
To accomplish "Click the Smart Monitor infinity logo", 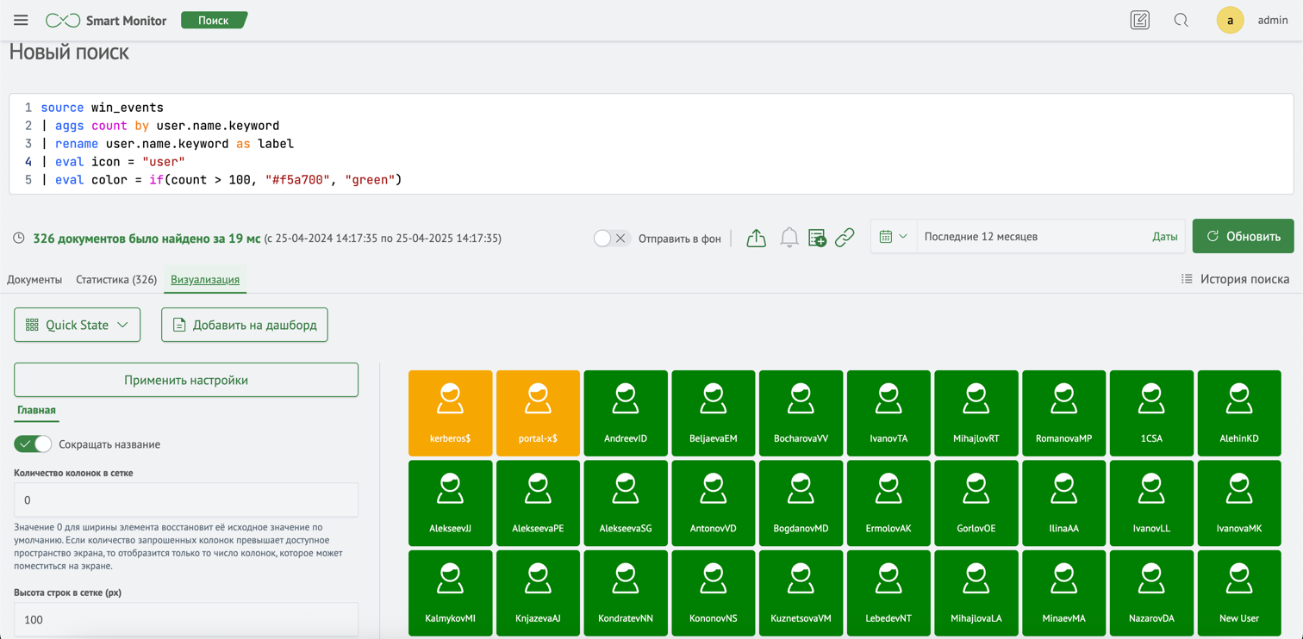I will (x=63, y=20).
